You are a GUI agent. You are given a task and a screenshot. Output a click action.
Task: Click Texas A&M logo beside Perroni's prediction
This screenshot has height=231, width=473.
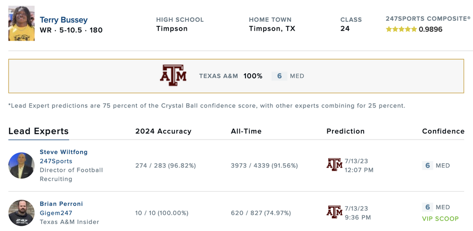(334, 212)
